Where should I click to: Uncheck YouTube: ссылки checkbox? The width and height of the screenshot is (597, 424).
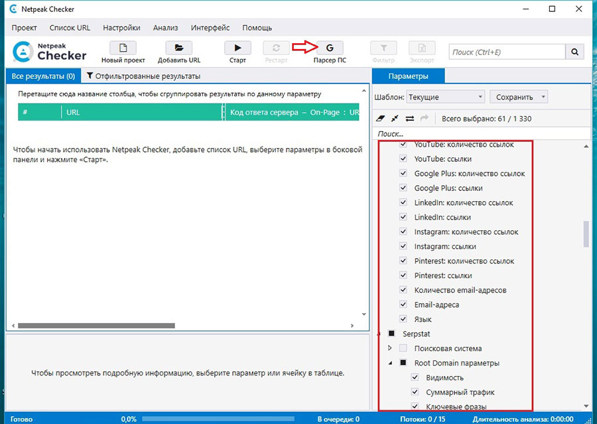point(403,159)
